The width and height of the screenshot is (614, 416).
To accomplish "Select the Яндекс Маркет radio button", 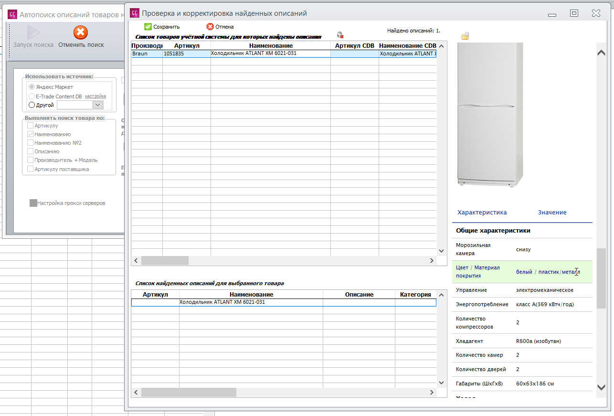I will [32, 87].
